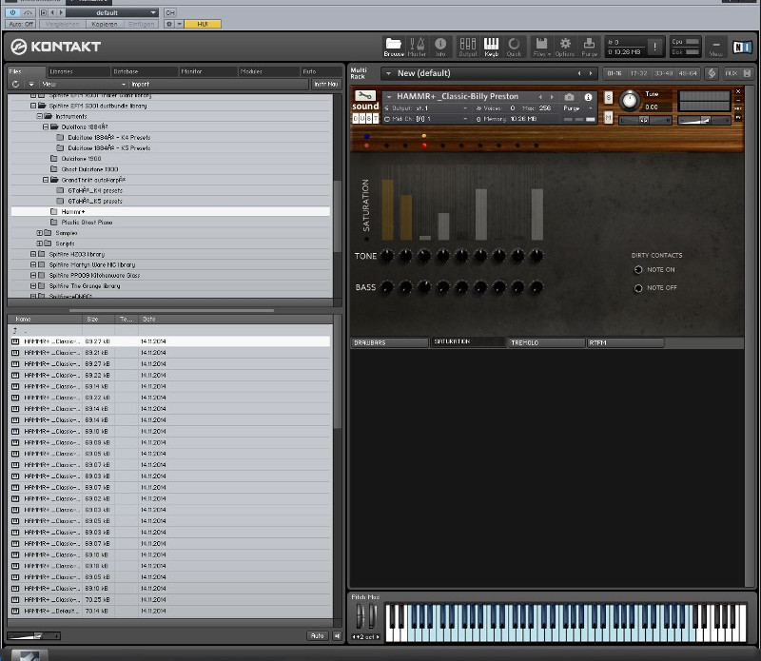The image size is (761, 661).
Task: Click the CH button in host bar
Action: (x=170, y=12)
